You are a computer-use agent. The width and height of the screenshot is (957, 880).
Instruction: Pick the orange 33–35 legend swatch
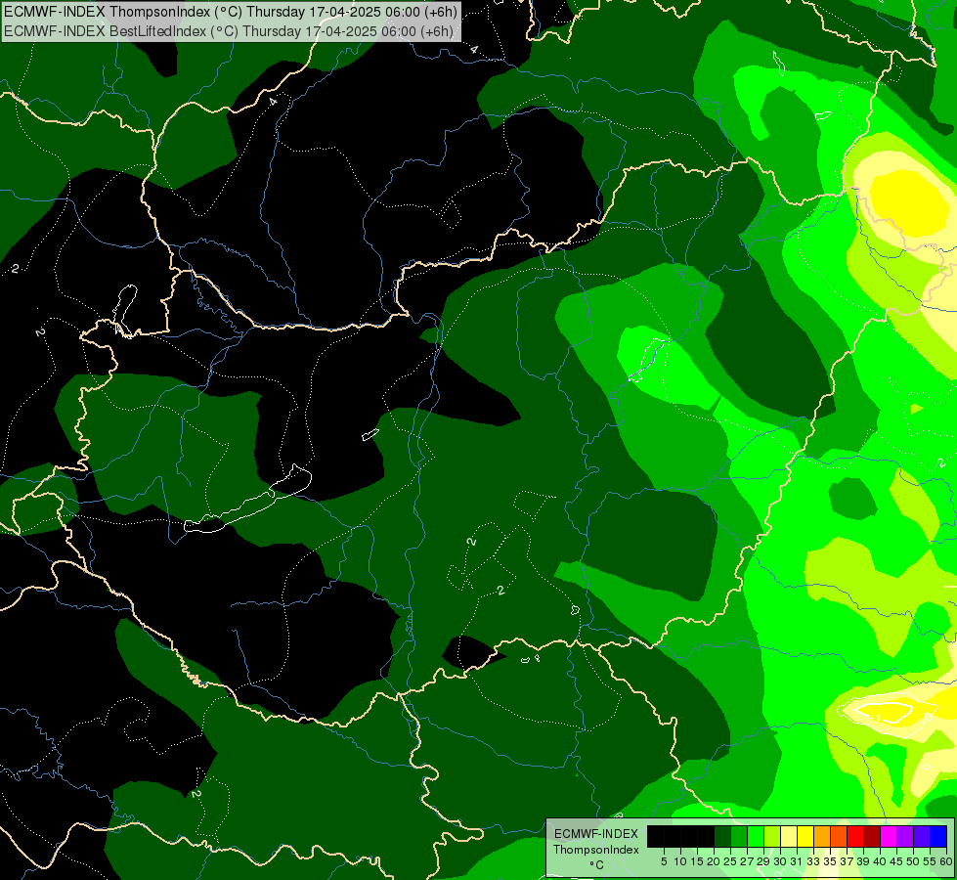click(821, 836)
